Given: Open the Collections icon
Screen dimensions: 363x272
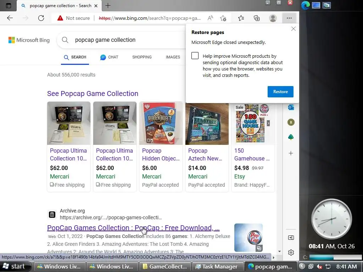Looking at the screenshot, I should pos(257,18).
